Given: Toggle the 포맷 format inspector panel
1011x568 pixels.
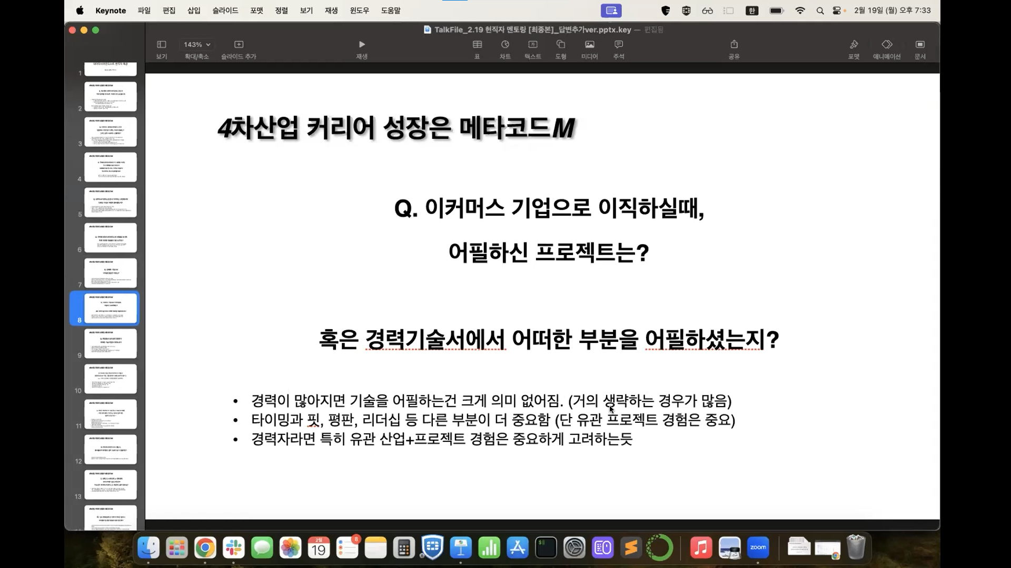Looking at the screenshot, I should click(x=854, y=45).
